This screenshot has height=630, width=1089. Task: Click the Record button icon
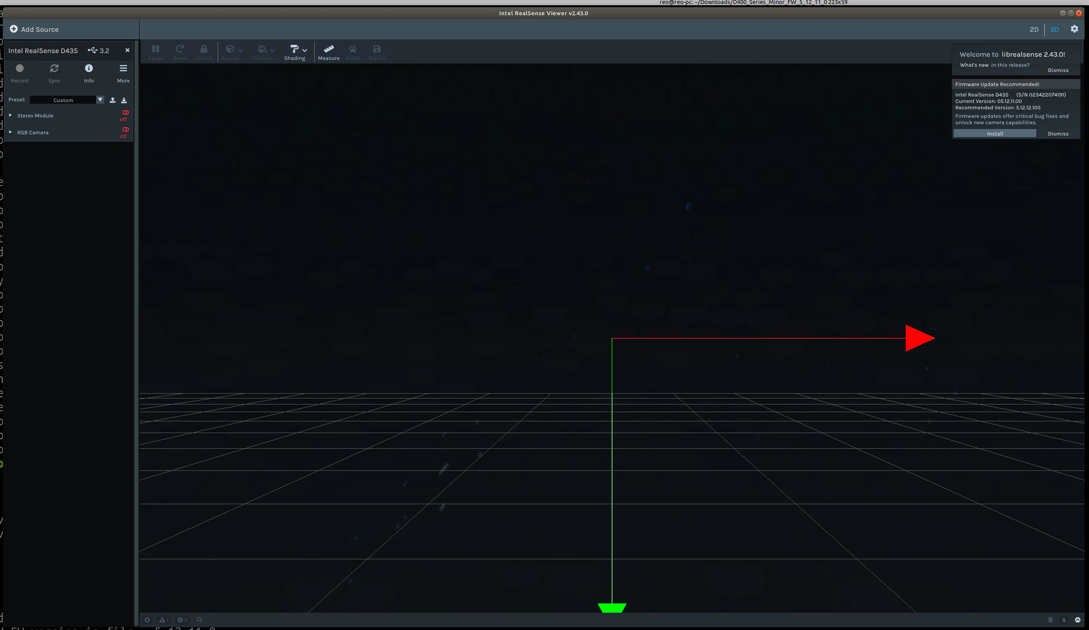[x=19, y=68]
